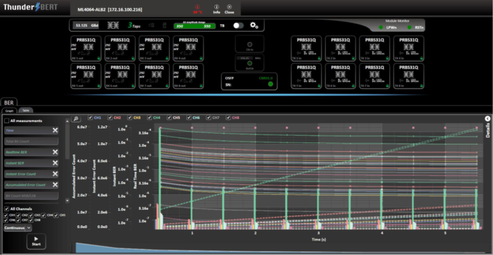Viewport: 493px width, 255px height.
Task: Check the All measurements checkbox
Action: (x=7, y=121)
